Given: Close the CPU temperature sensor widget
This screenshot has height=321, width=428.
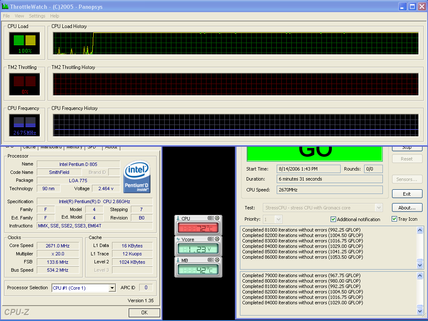Looking at the screenshot, I should (x=217, y=218).
